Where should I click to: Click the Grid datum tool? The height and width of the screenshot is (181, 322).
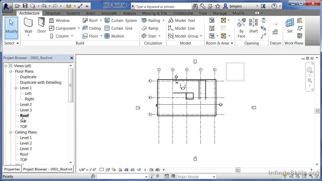pos(275,32)
